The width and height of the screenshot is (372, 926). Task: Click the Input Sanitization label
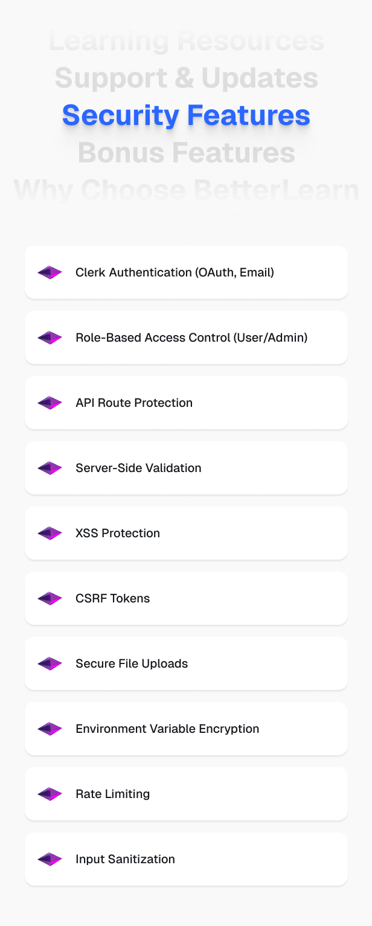click(x=125, y=859)
